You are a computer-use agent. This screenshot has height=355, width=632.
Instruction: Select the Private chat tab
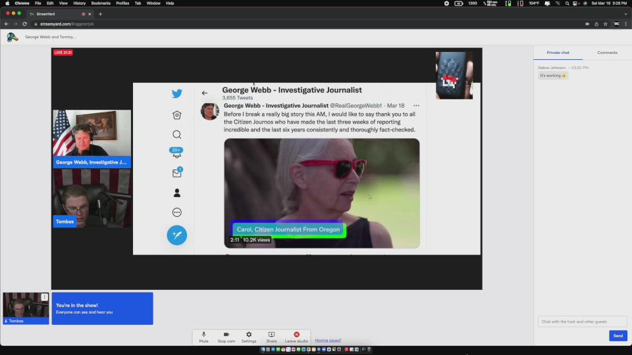coord(558,53)
